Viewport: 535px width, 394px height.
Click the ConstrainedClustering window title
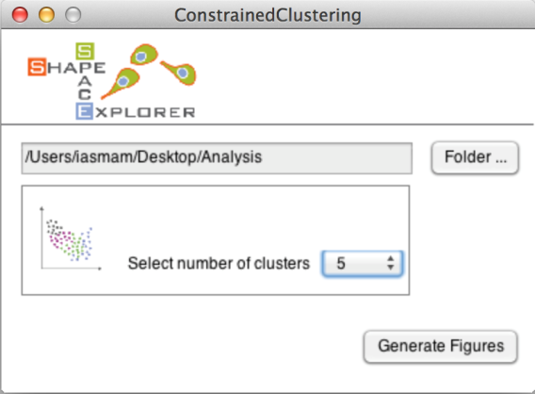(x=267, y=15)
